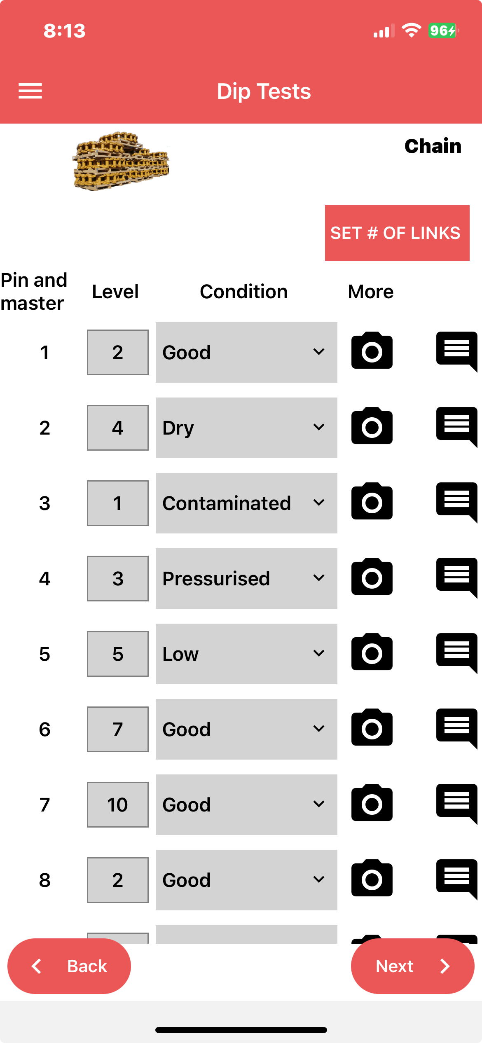482x1043 pixels.
Task: Open the Contaminated condition dropdown
Action: click(x=246, y=503)
